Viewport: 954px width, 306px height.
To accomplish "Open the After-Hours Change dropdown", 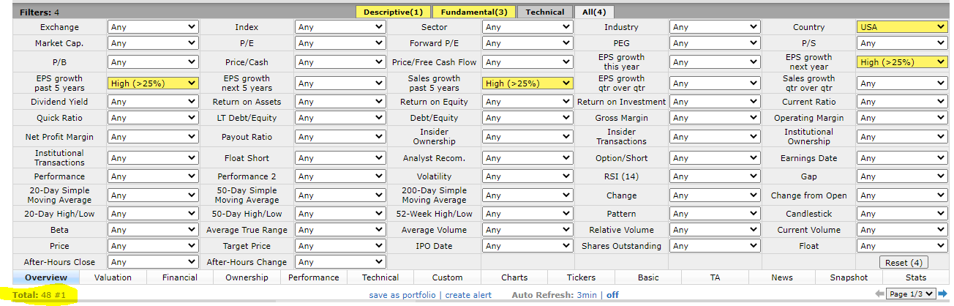I will (x=340, y=262).
